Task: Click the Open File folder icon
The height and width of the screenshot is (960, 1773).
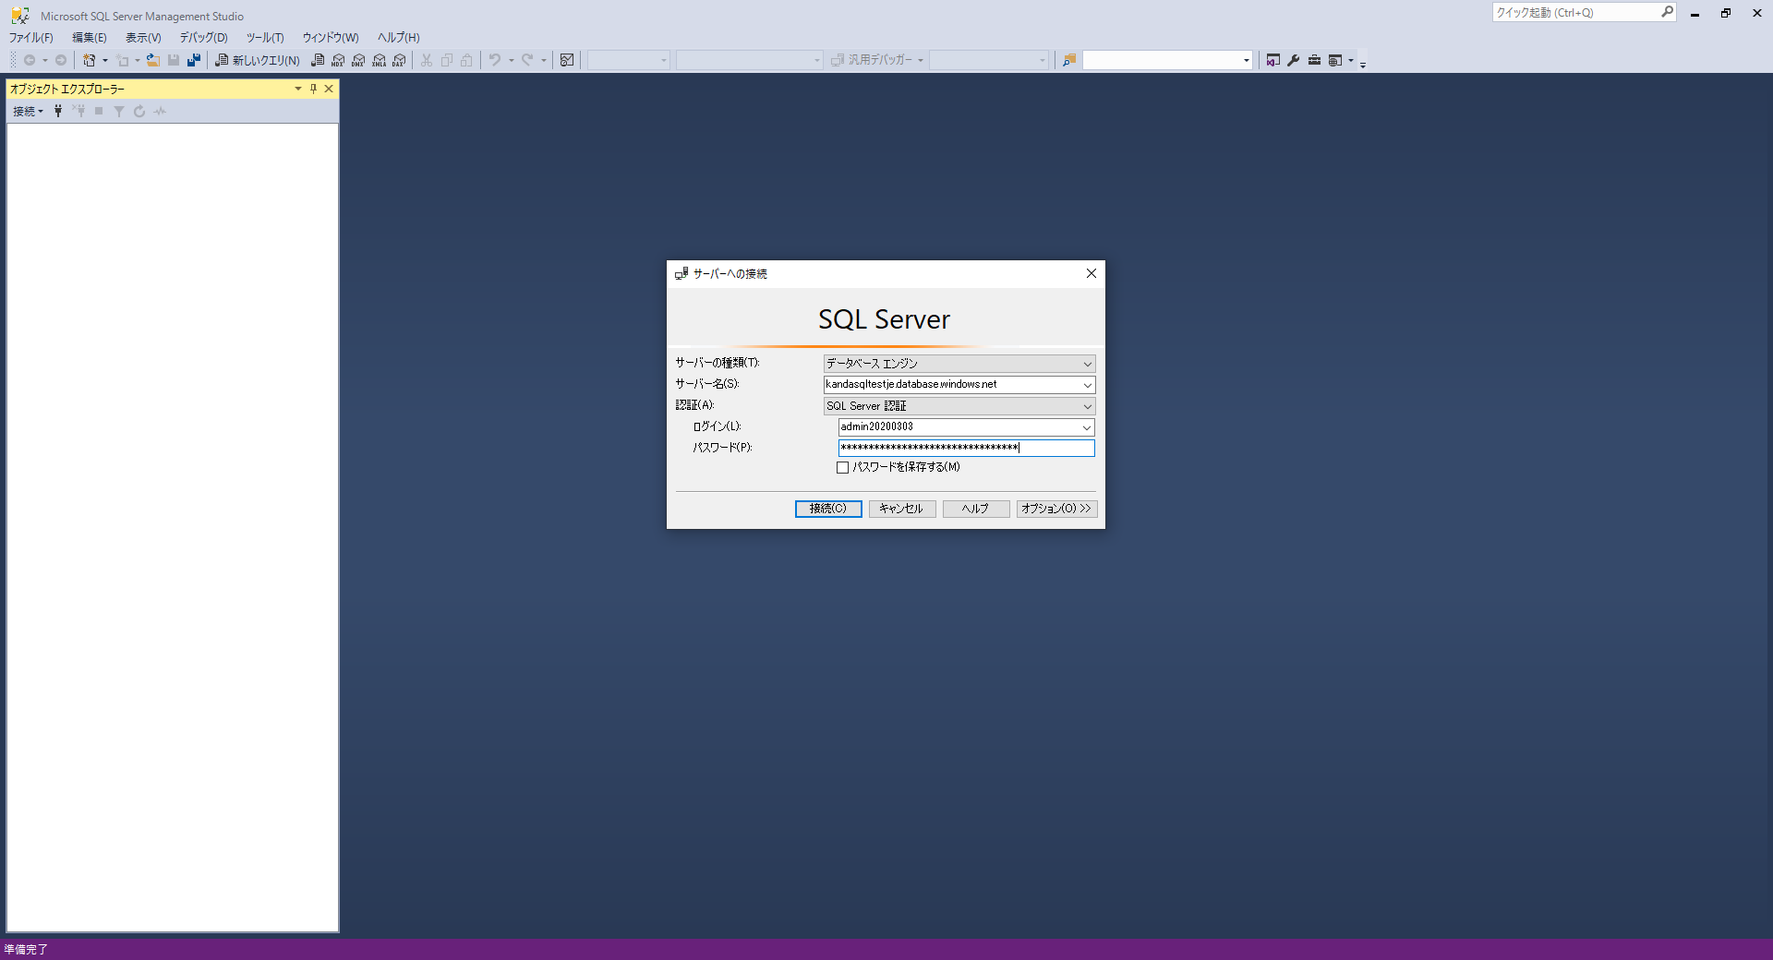Action: 153,60
